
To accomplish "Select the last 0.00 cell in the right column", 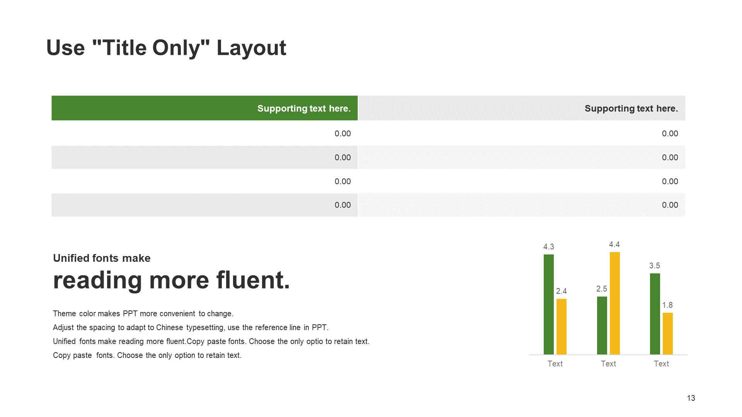I will pos(522,205).
